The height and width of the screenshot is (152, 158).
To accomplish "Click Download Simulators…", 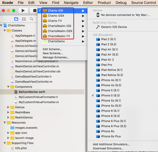I will pyautogui.click(x=108, y=148).
